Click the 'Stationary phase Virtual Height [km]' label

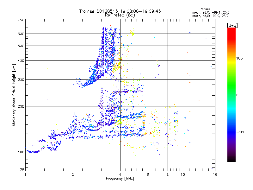point(14,95)
